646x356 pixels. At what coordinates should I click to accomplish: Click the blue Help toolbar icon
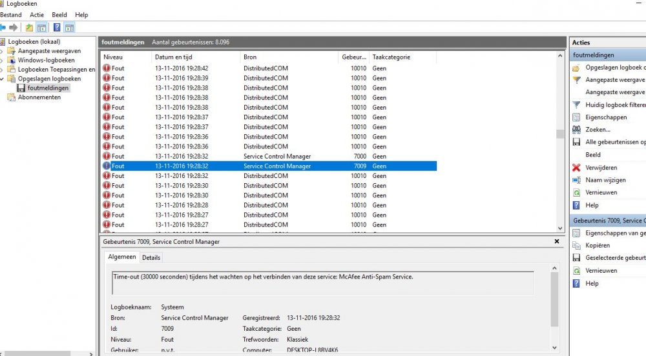(57, 28)
